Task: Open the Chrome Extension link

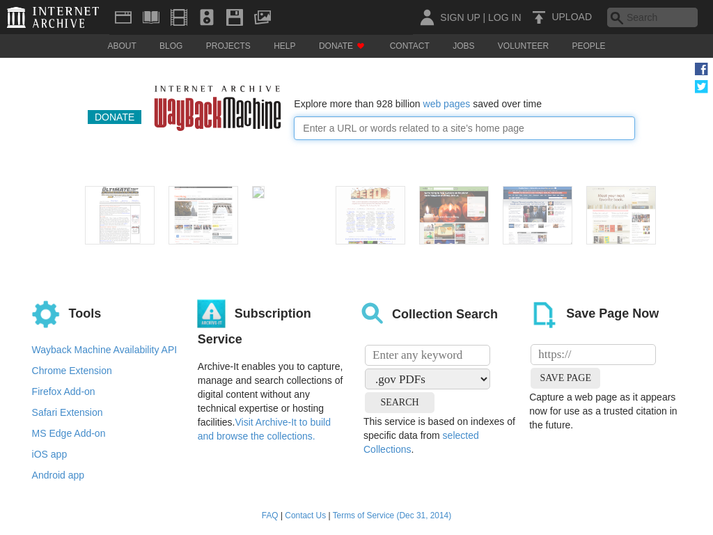Action: [x=72, y=371]
